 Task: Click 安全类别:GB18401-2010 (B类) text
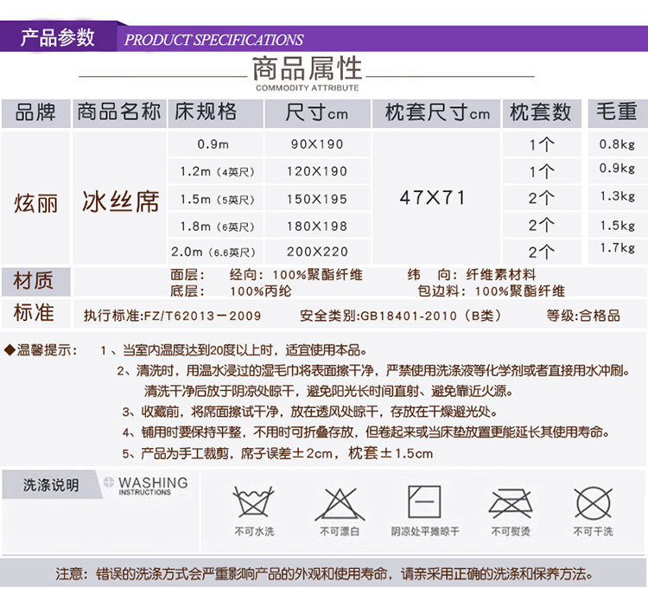coord(401,316)
